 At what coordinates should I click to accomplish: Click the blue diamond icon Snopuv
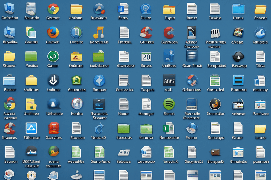point(99,81)
